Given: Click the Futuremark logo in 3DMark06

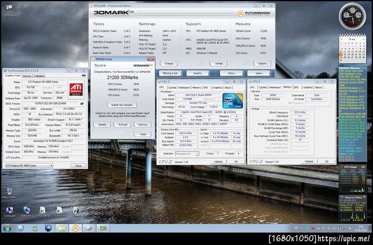Looking at the screenshot, I should pyautogui.click(x=254, y=13).
